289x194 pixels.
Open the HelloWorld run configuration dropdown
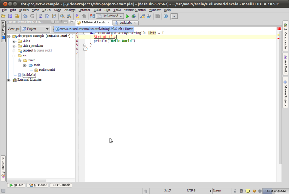point(110,16)
